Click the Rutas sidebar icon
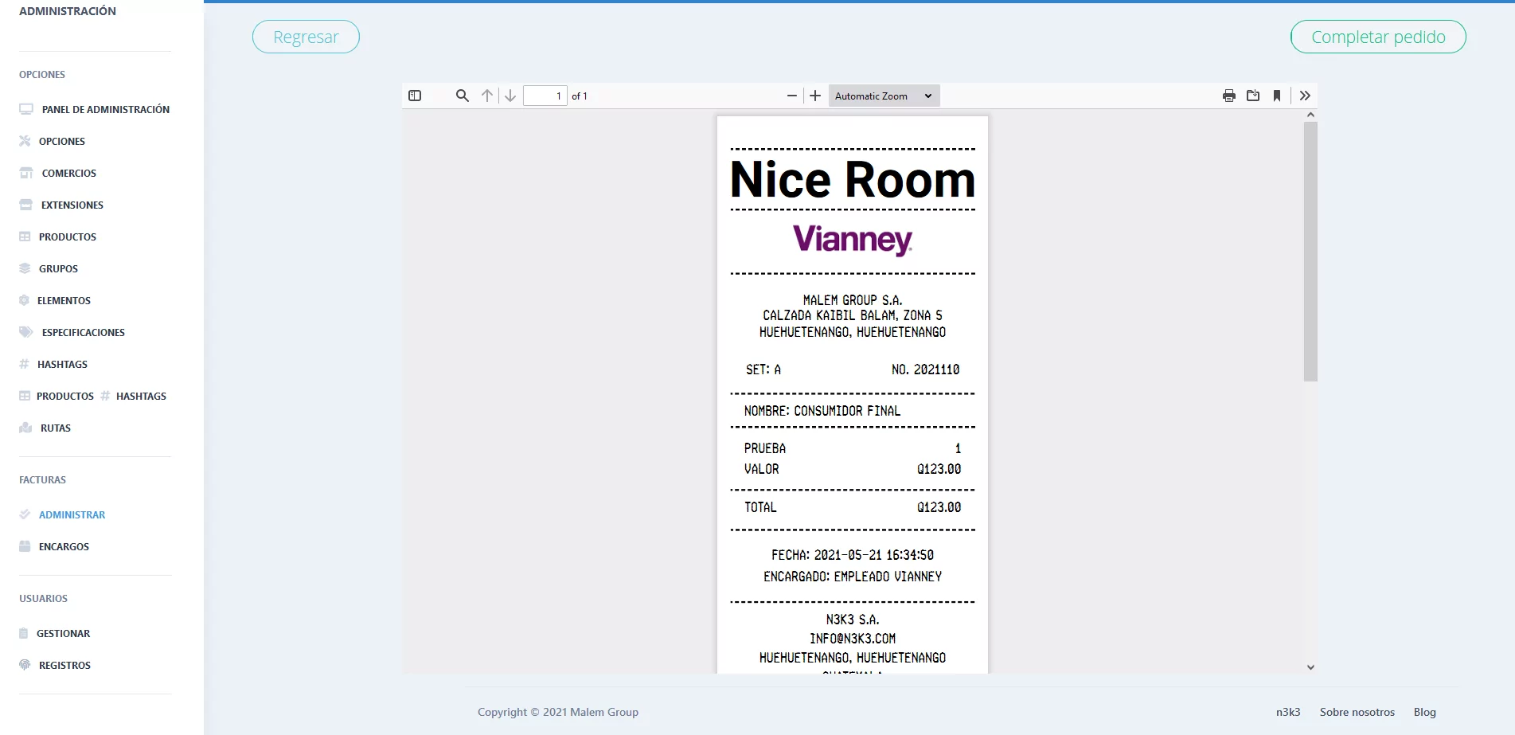This screenshot has height=735, width=1515. point(25,428)
